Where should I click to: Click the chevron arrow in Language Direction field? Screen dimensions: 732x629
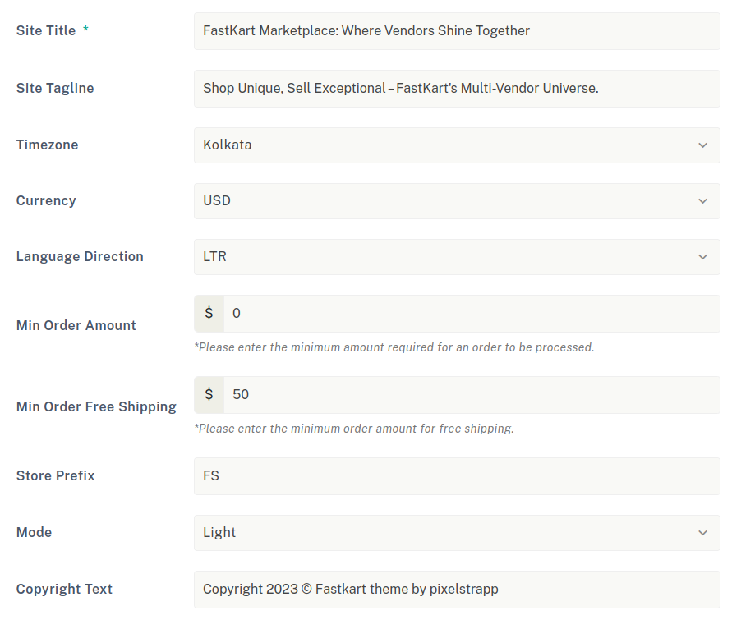(703, 257)
